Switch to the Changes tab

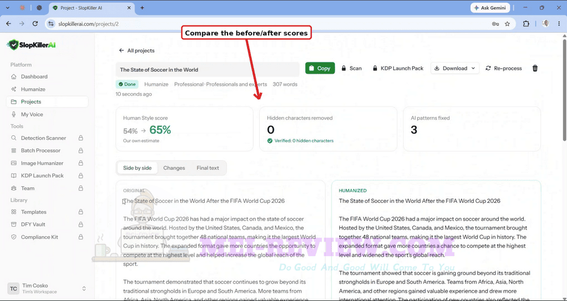(174, 168)
